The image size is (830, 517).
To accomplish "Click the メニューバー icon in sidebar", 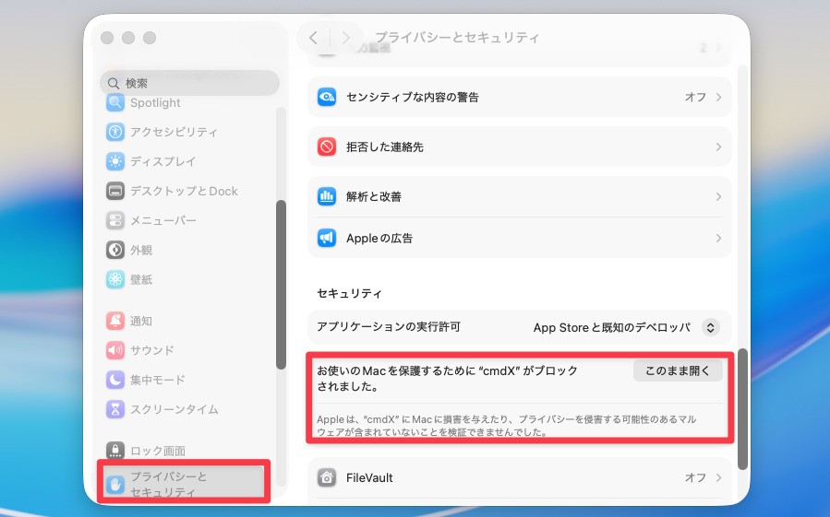I will (114, 220).
